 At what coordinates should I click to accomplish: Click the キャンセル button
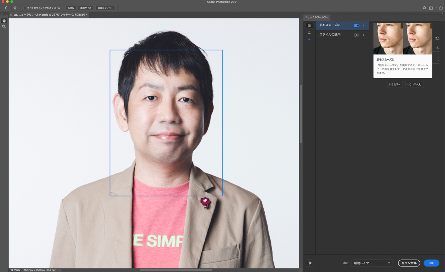[409, 263]
